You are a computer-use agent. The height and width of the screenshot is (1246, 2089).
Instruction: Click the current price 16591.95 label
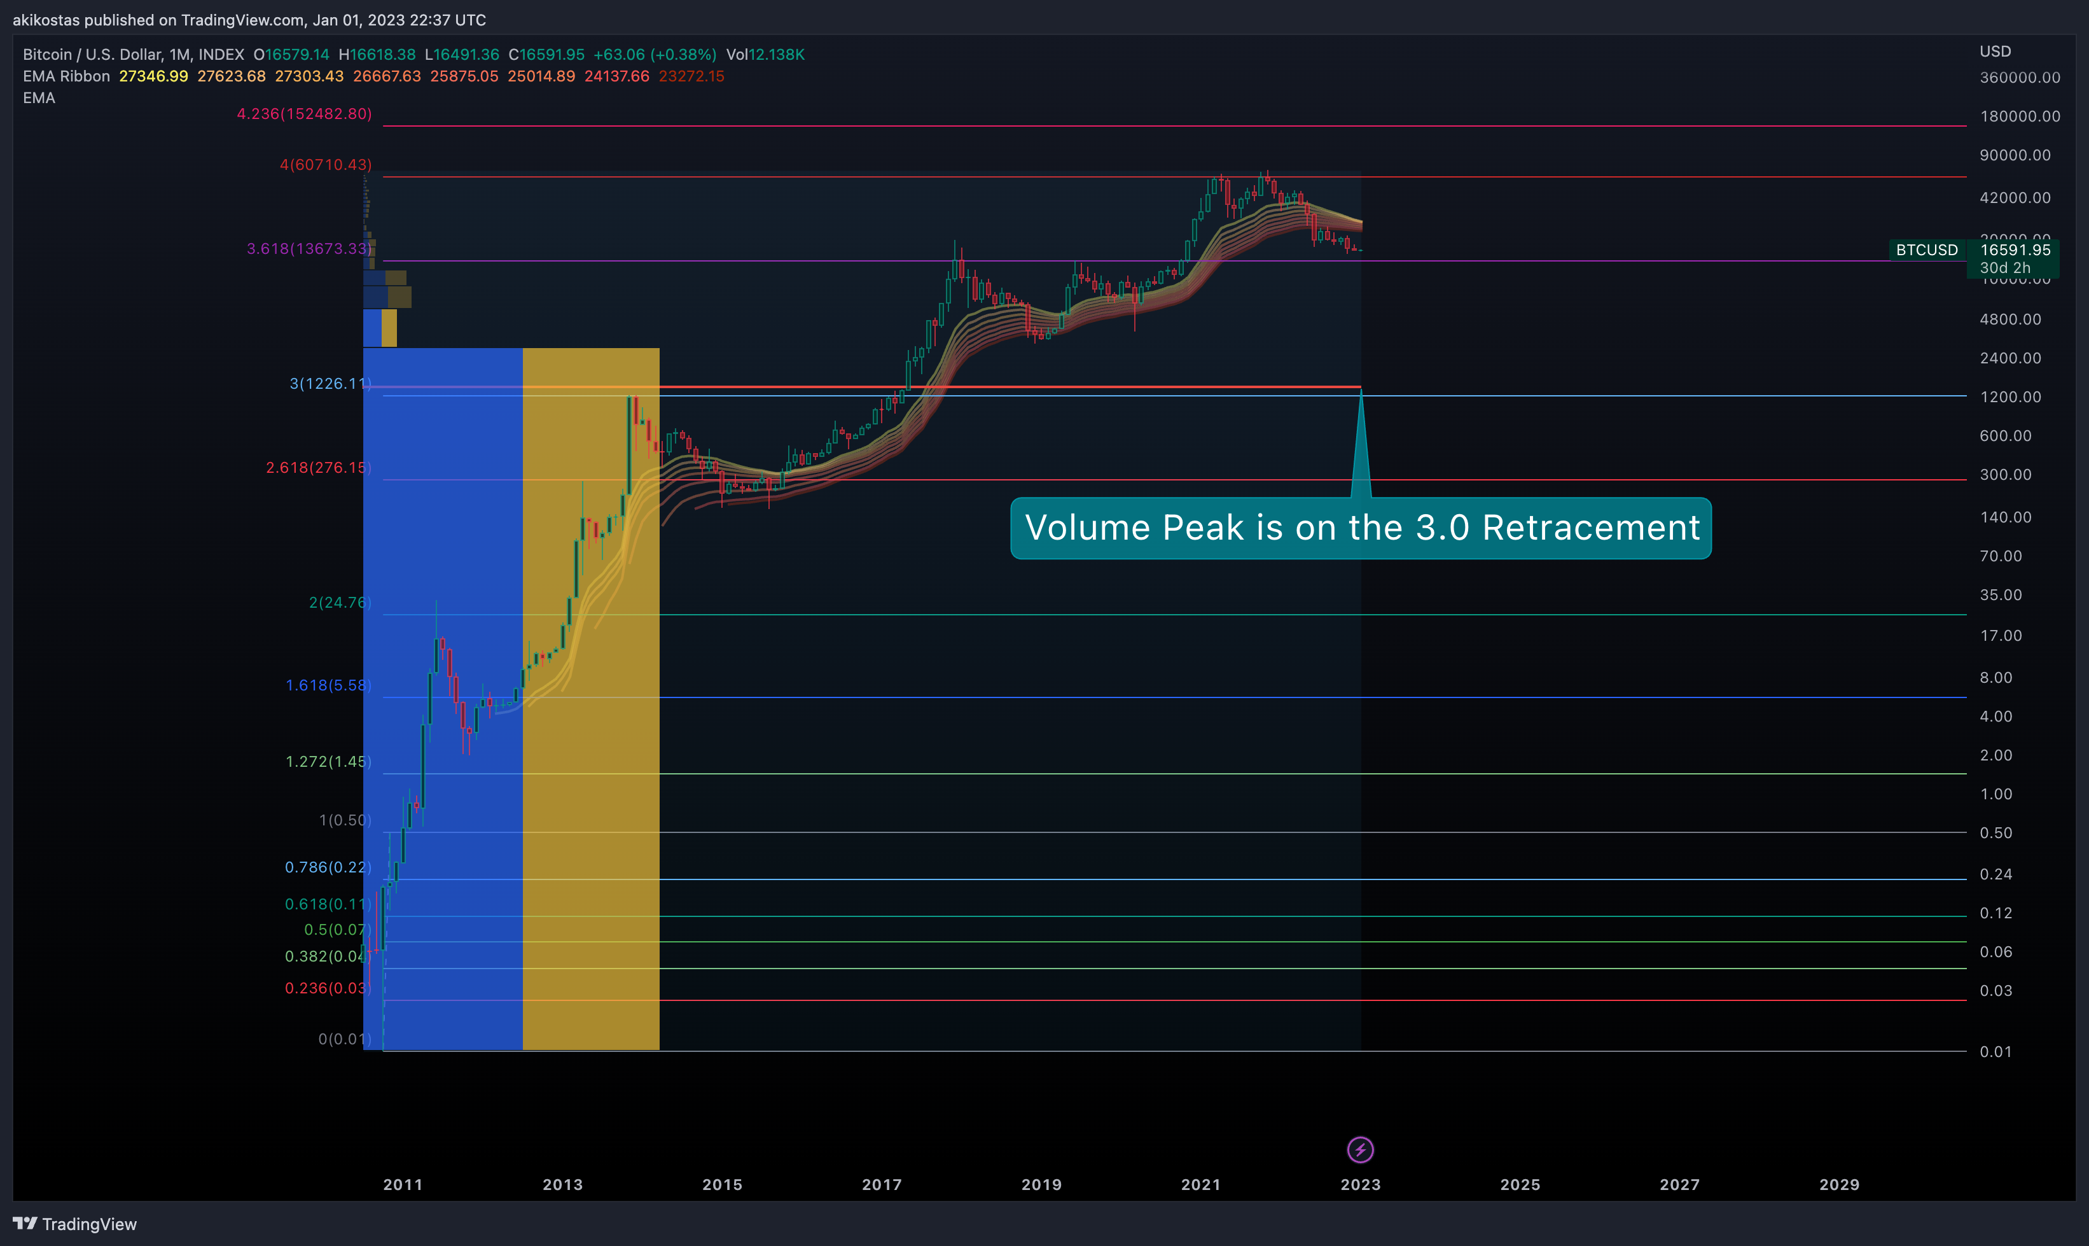pos(2015,249)
